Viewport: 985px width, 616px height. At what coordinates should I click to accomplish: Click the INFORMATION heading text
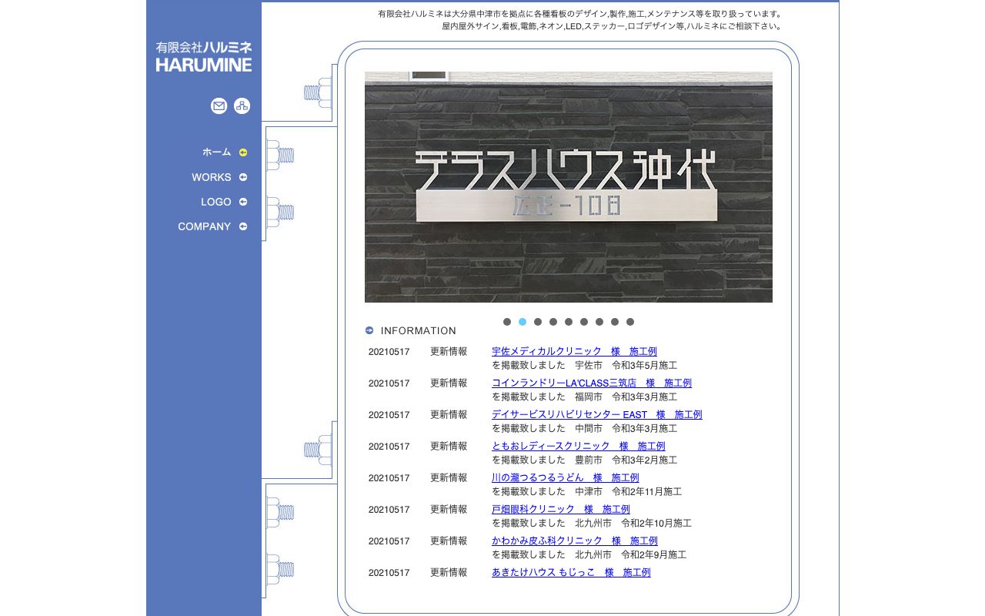point(419,331)
